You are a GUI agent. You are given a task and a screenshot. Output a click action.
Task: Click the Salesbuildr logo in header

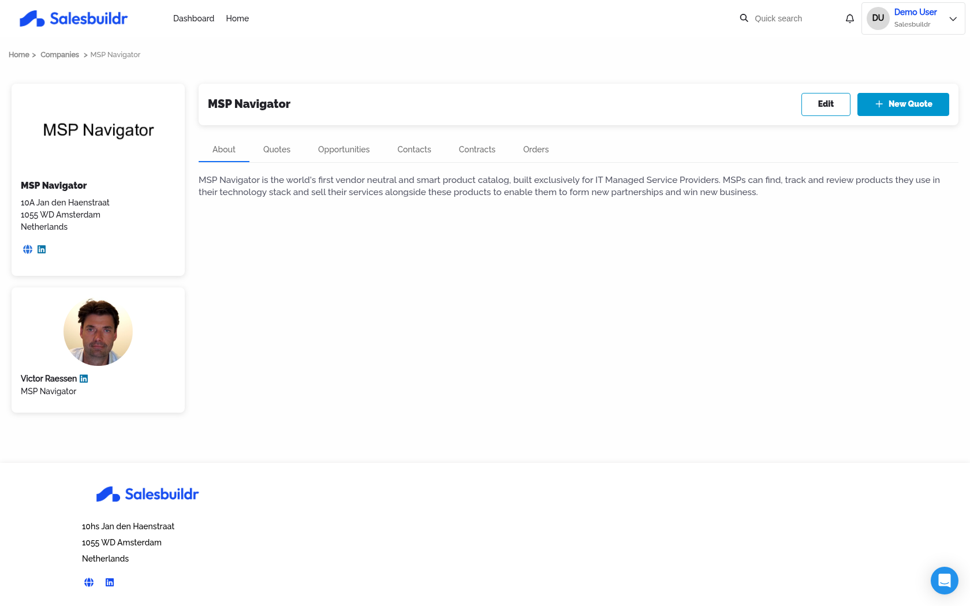pyautogui.click(x=74, y=18)
